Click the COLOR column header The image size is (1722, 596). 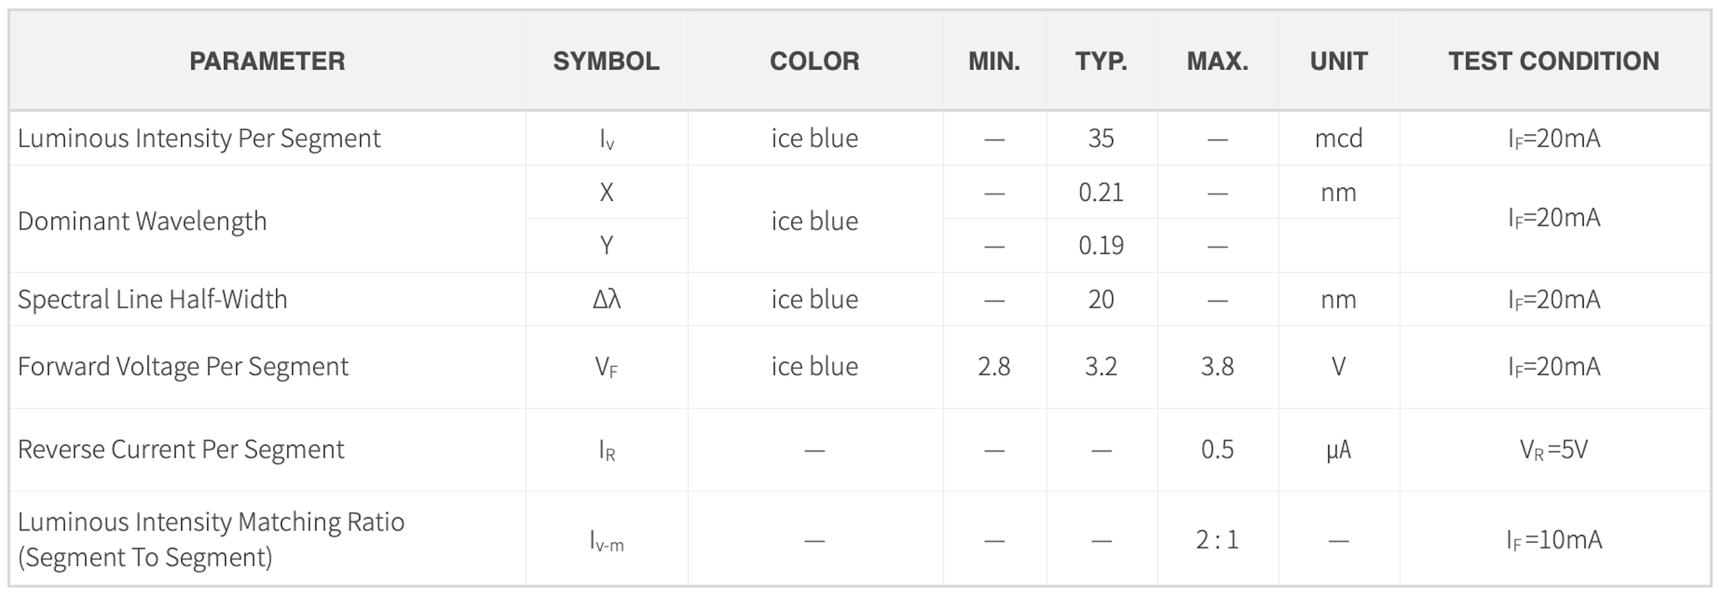[x=815, y=61]
